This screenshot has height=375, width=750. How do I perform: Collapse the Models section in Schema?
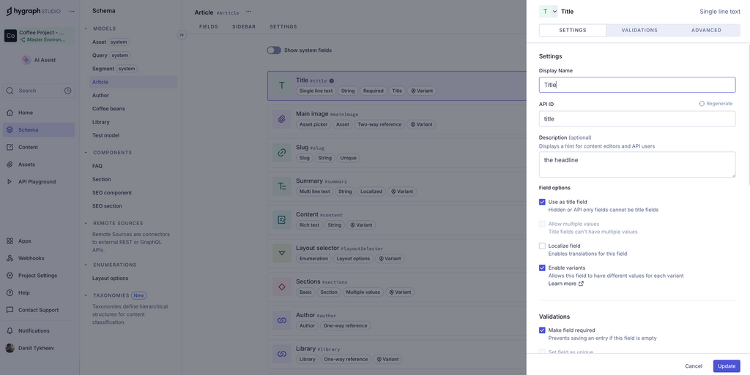point(86,29)
